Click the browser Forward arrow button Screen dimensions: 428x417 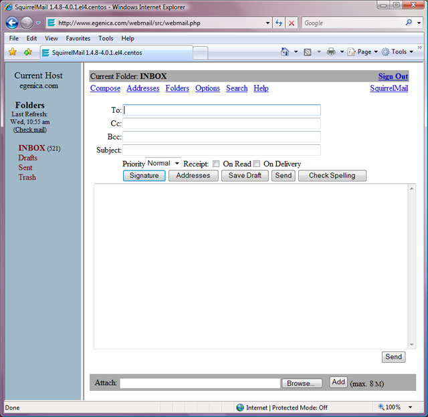pyautogui.click(x=27, y=23)
